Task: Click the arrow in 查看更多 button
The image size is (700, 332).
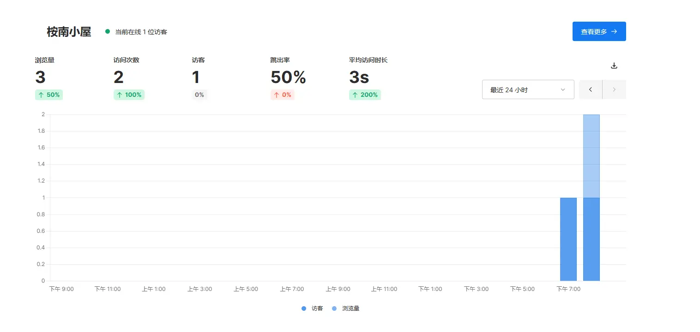Action: (x=614, y=31)
